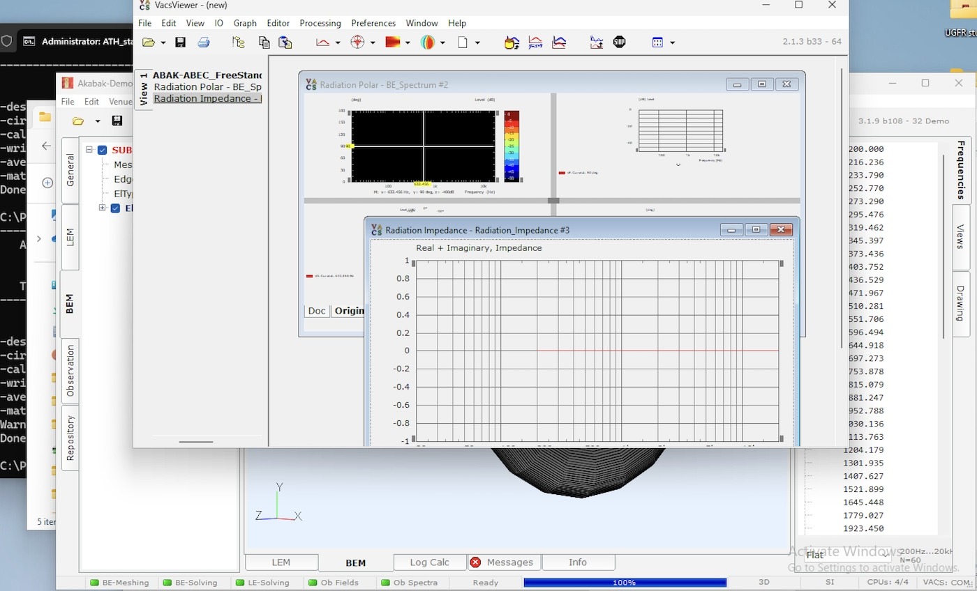Click the Ob Fields status indicator

coord(334,583)
